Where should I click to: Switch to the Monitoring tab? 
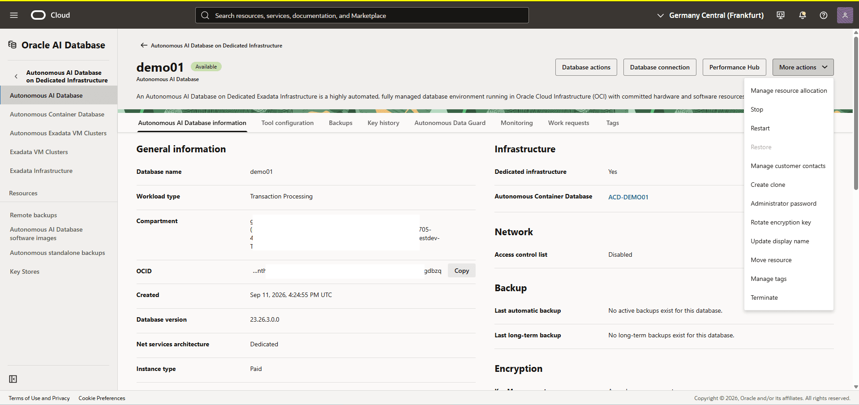pyautogui.click(x=516, y=123)
